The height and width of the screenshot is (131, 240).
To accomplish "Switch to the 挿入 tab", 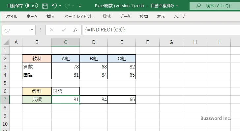I will point(51,16).
